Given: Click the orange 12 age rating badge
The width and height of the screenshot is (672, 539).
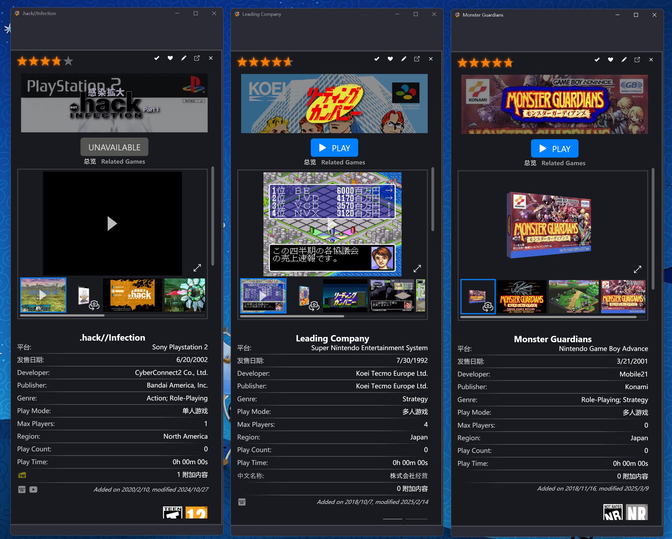Looking at the screenshot, I should click(196, 512).
